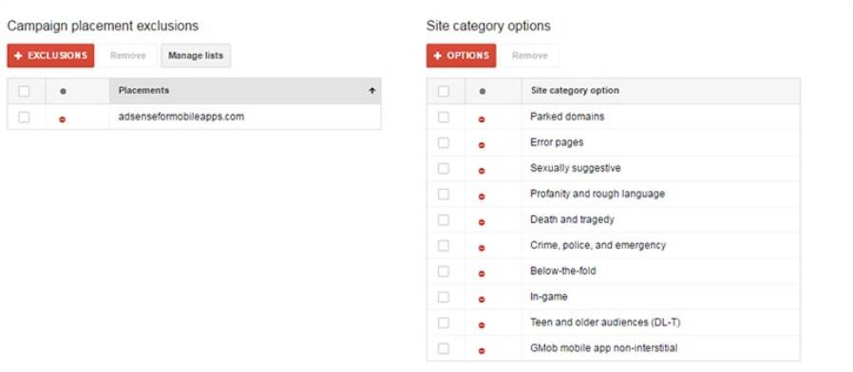Click the red excluded icon beside Death and tragedy
This screenshot has height=372, width=853.
pyautogui.click(x=482, y=222)
